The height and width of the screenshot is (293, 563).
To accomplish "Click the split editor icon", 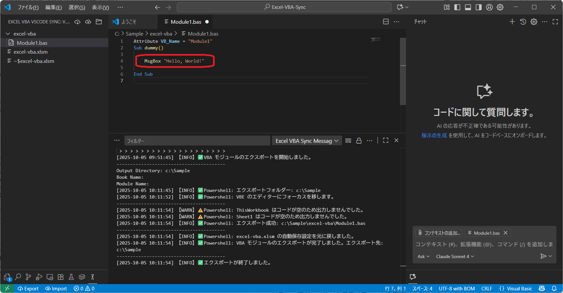I will (386, 22).
